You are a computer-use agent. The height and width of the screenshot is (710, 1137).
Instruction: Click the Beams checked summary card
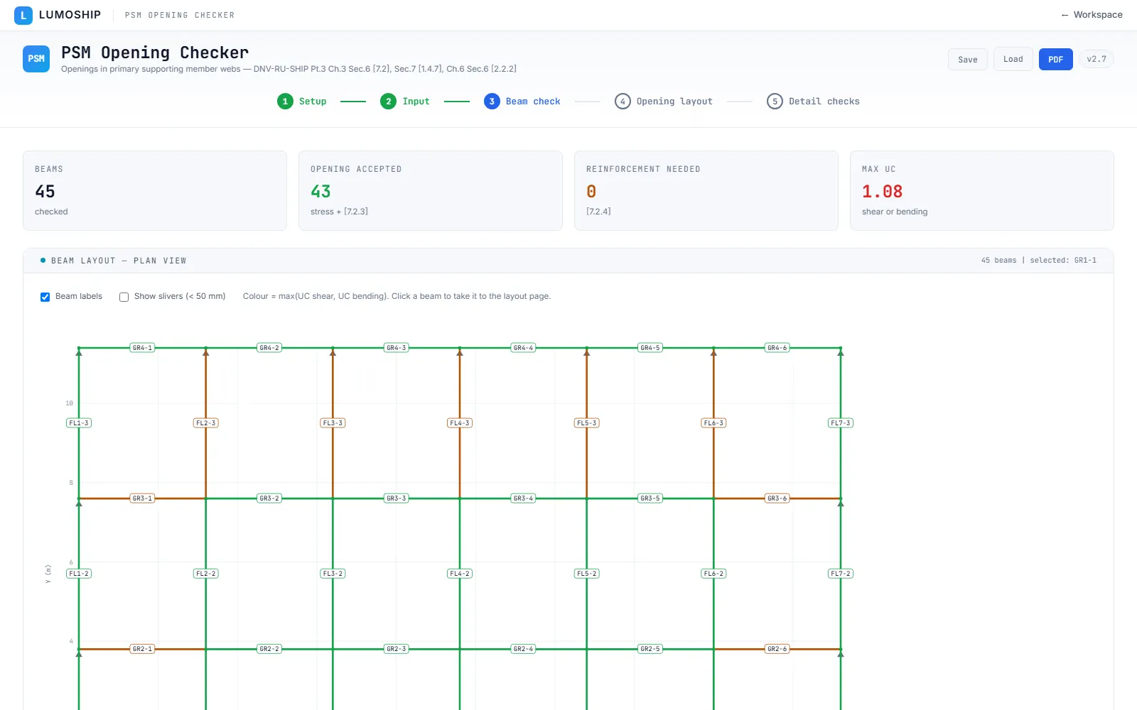[x=155, y=190]
